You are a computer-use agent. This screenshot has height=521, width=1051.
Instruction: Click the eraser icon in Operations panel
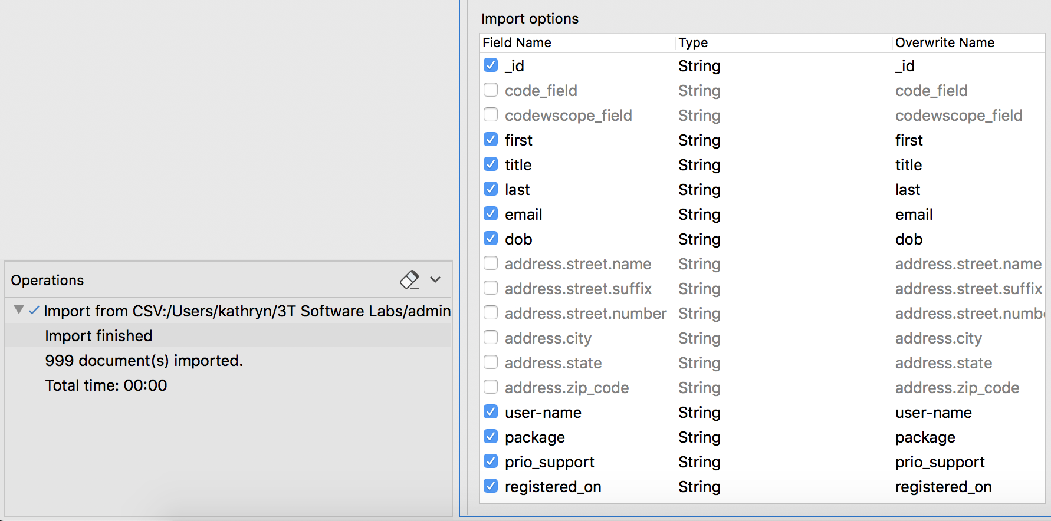pyautogui.click(x=409, y=279)
